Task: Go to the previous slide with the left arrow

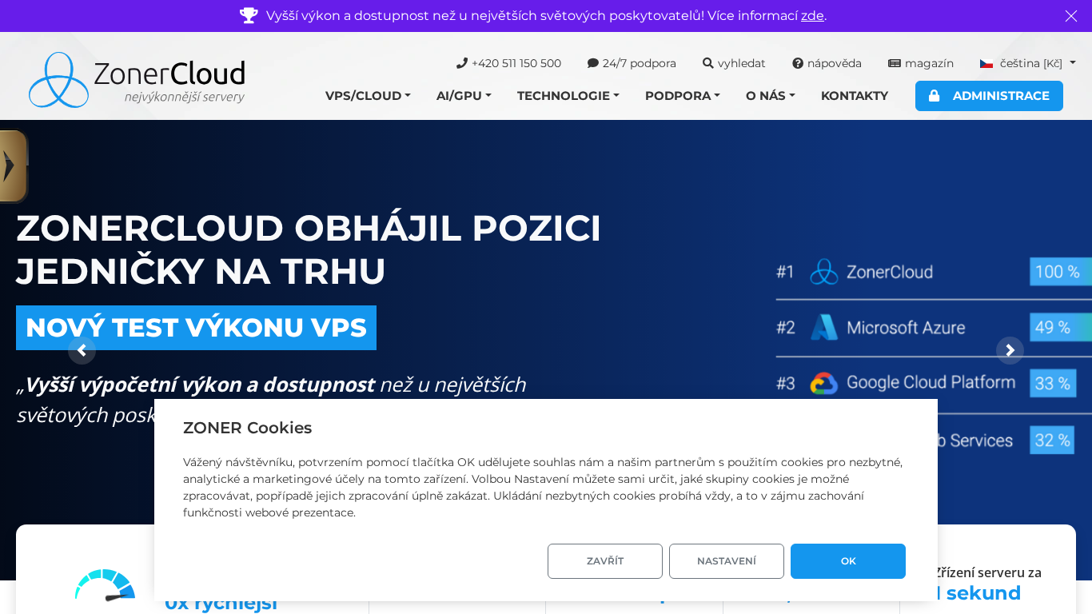Action: pyautogui.click(x=82, y=350)
